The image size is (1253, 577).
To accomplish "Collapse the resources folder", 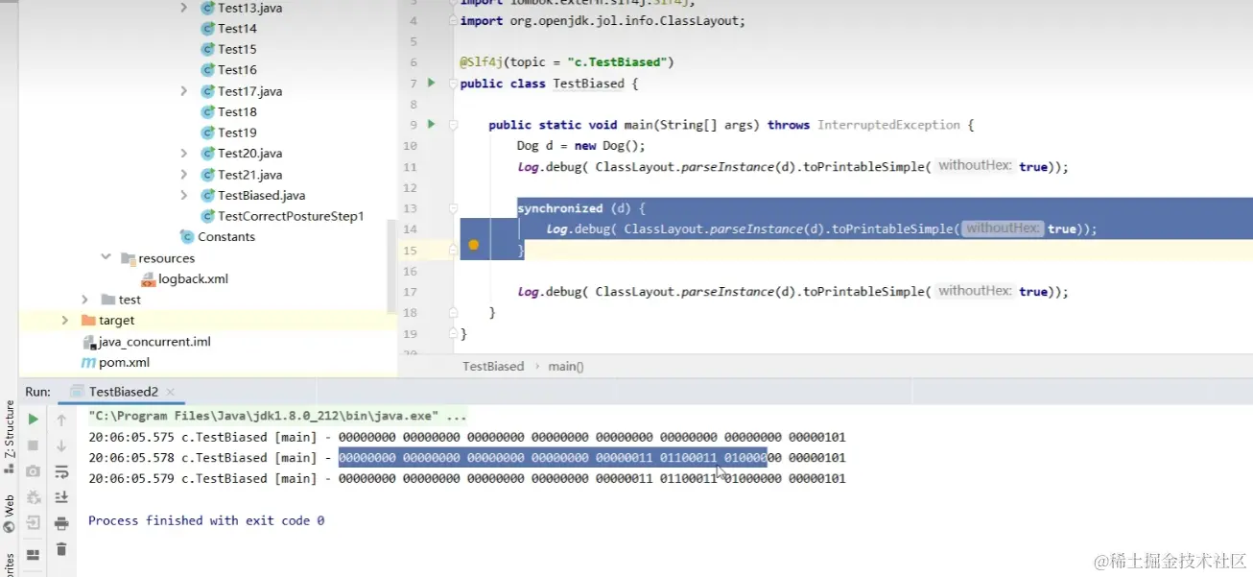I will click(106, 257).
